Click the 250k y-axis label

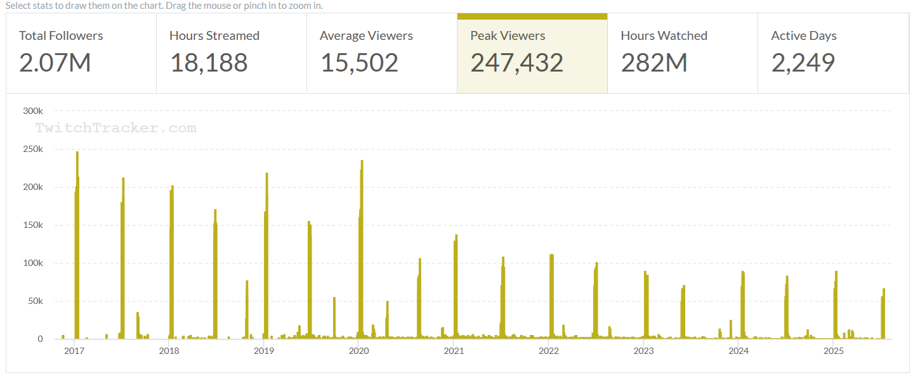tap(32, 149)
